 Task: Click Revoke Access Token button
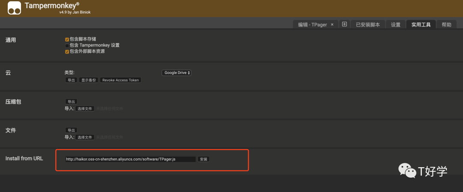pos(120,80)
